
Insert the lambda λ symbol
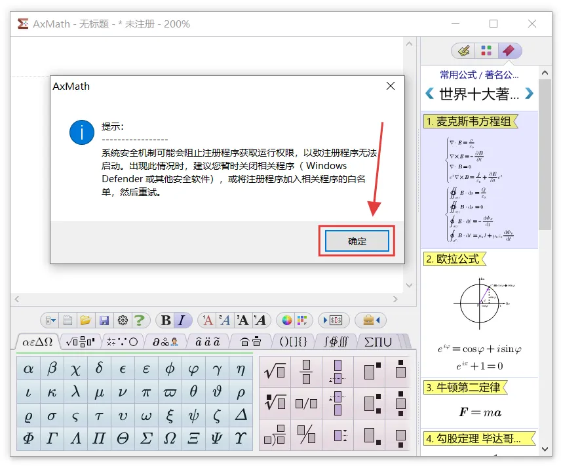75,392
